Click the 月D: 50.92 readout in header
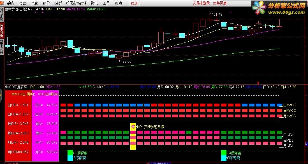Screen dimensions: 308x164 (166, 87)
